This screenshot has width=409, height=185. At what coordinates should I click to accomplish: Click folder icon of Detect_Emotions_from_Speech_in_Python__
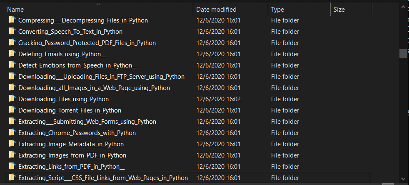[x=12, y=65]
